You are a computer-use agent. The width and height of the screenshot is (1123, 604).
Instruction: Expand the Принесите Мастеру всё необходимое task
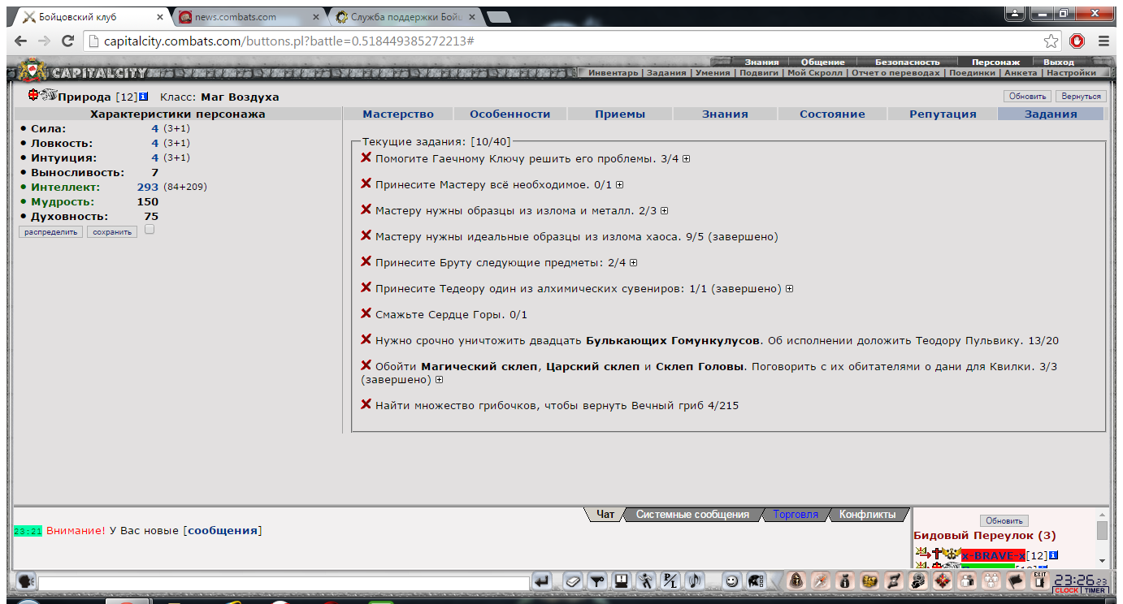click(620, 185)
